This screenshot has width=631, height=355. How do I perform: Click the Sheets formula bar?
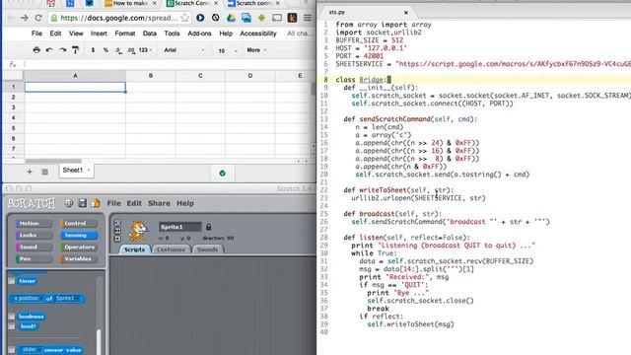(169, 64)
